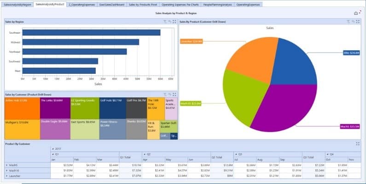Click filter icon in Sales by Customer panel
Viewport: 366px width, 184px height.
tap(165, 95)
